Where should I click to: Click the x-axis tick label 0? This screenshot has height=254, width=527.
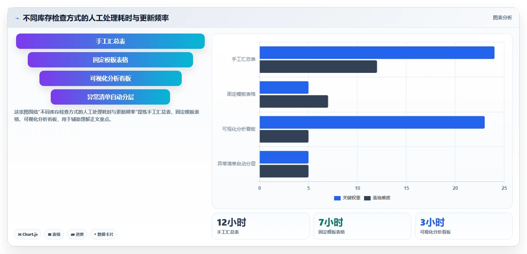(259, 188)
